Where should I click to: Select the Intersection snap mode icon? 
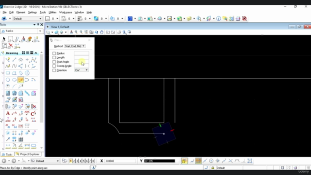(230, 161)
